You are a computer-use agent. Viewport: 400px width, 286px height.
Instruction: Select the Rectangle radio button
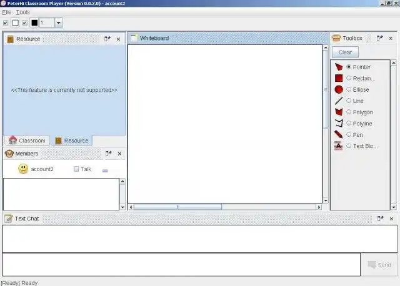349,78
